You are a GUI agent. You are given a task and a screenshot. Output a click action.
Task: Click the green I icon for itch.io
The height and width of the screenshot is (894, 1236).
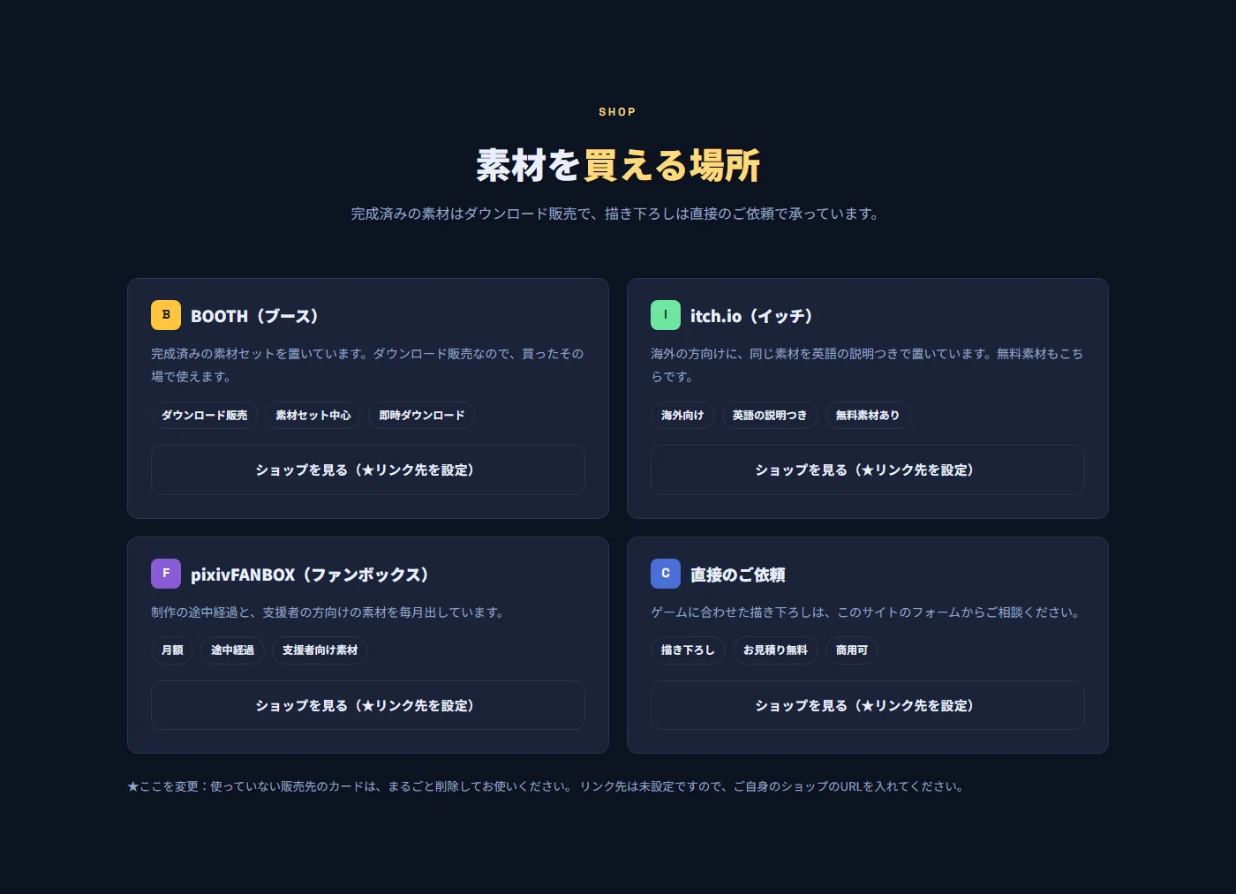click(x=666, y=315)
